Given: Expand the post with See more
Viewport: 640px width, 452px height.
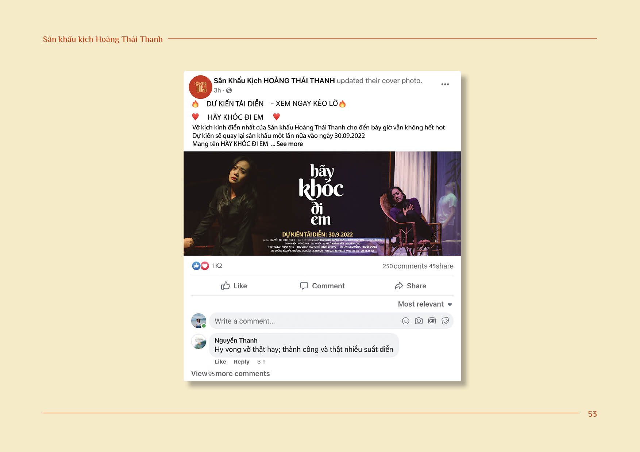Looking at the screenshot, I should point(289,144).
